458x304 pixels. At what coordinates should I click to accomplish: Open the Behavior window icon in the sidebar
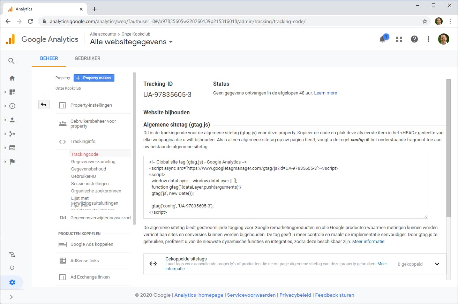coord(12,148)
